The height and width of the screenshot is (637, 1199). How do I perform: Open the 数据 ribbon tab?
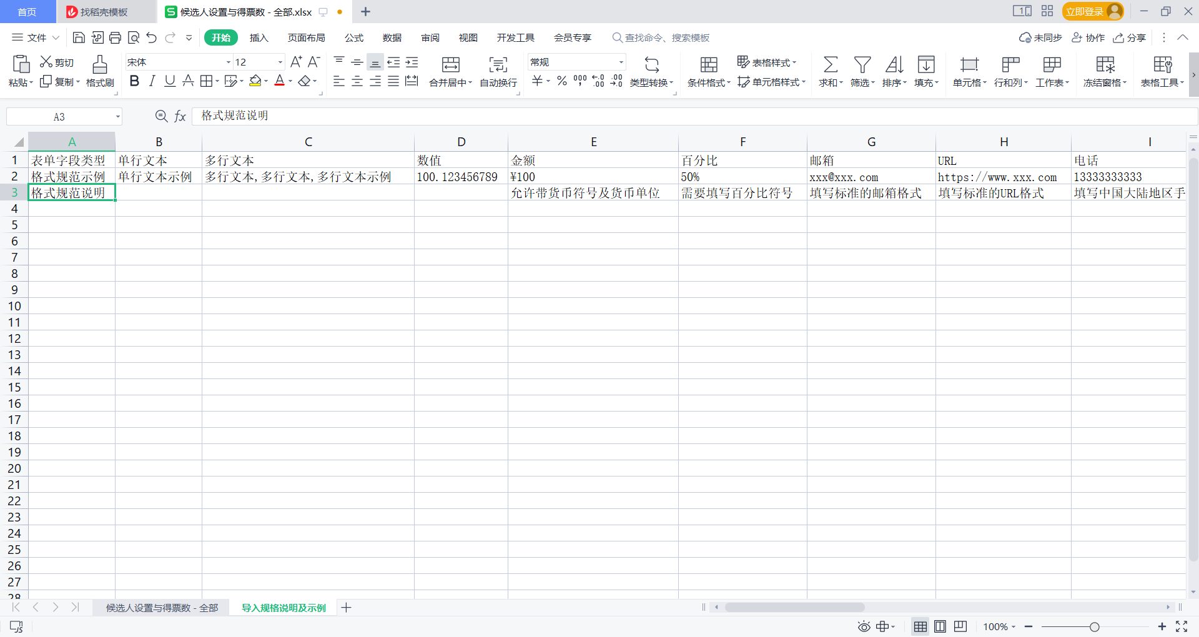[x=392, y=38]
